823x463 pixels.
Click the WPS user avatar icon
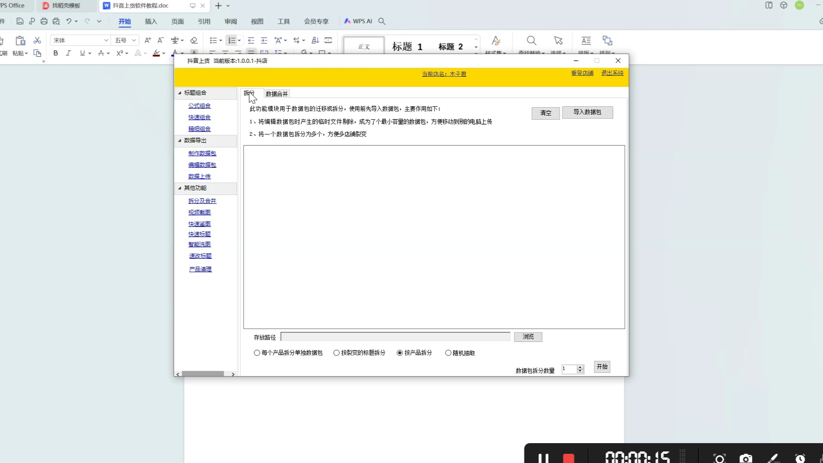tap(799, 5)
